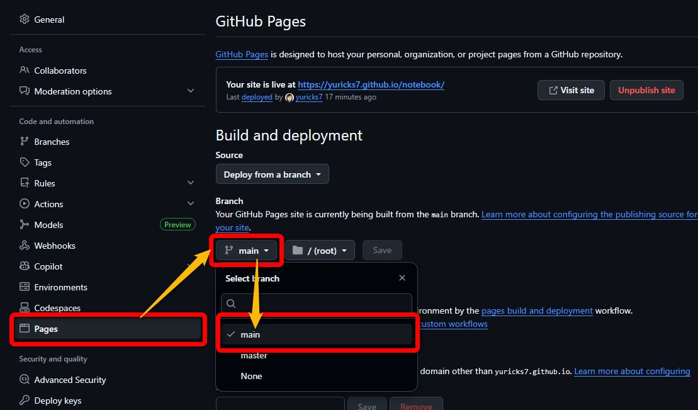
Task: Open the yuricks7.github.io/notebook site link
Action: [x=371, y=84]
